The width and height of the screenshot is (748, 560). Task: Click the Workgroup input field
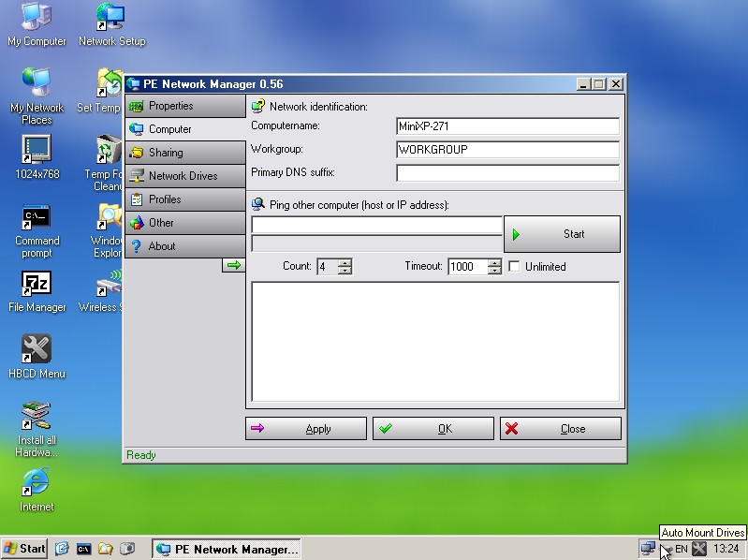click(x=507, y=150)
